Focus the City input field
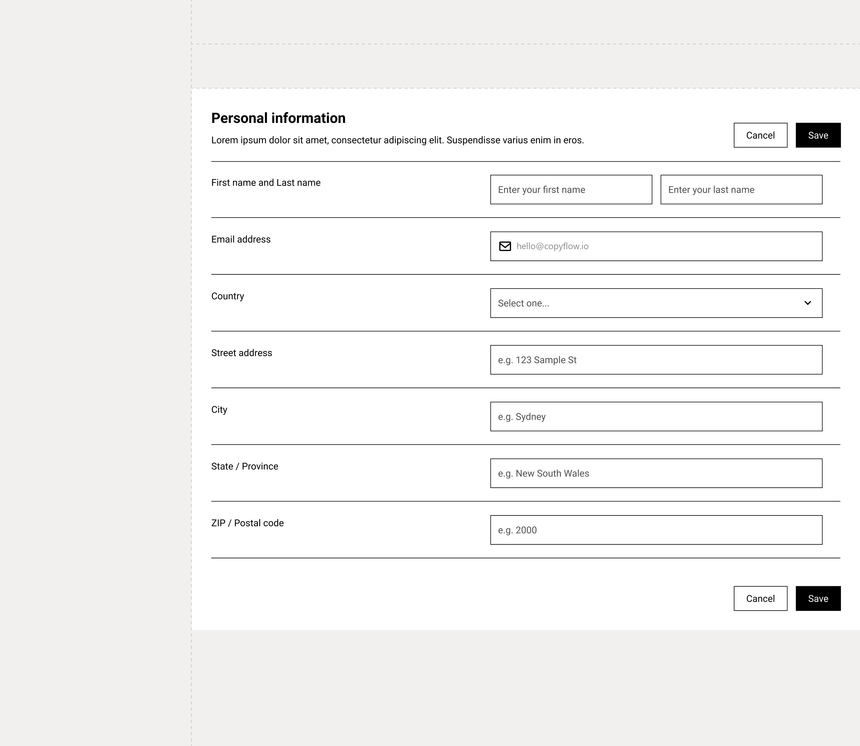 656,416
